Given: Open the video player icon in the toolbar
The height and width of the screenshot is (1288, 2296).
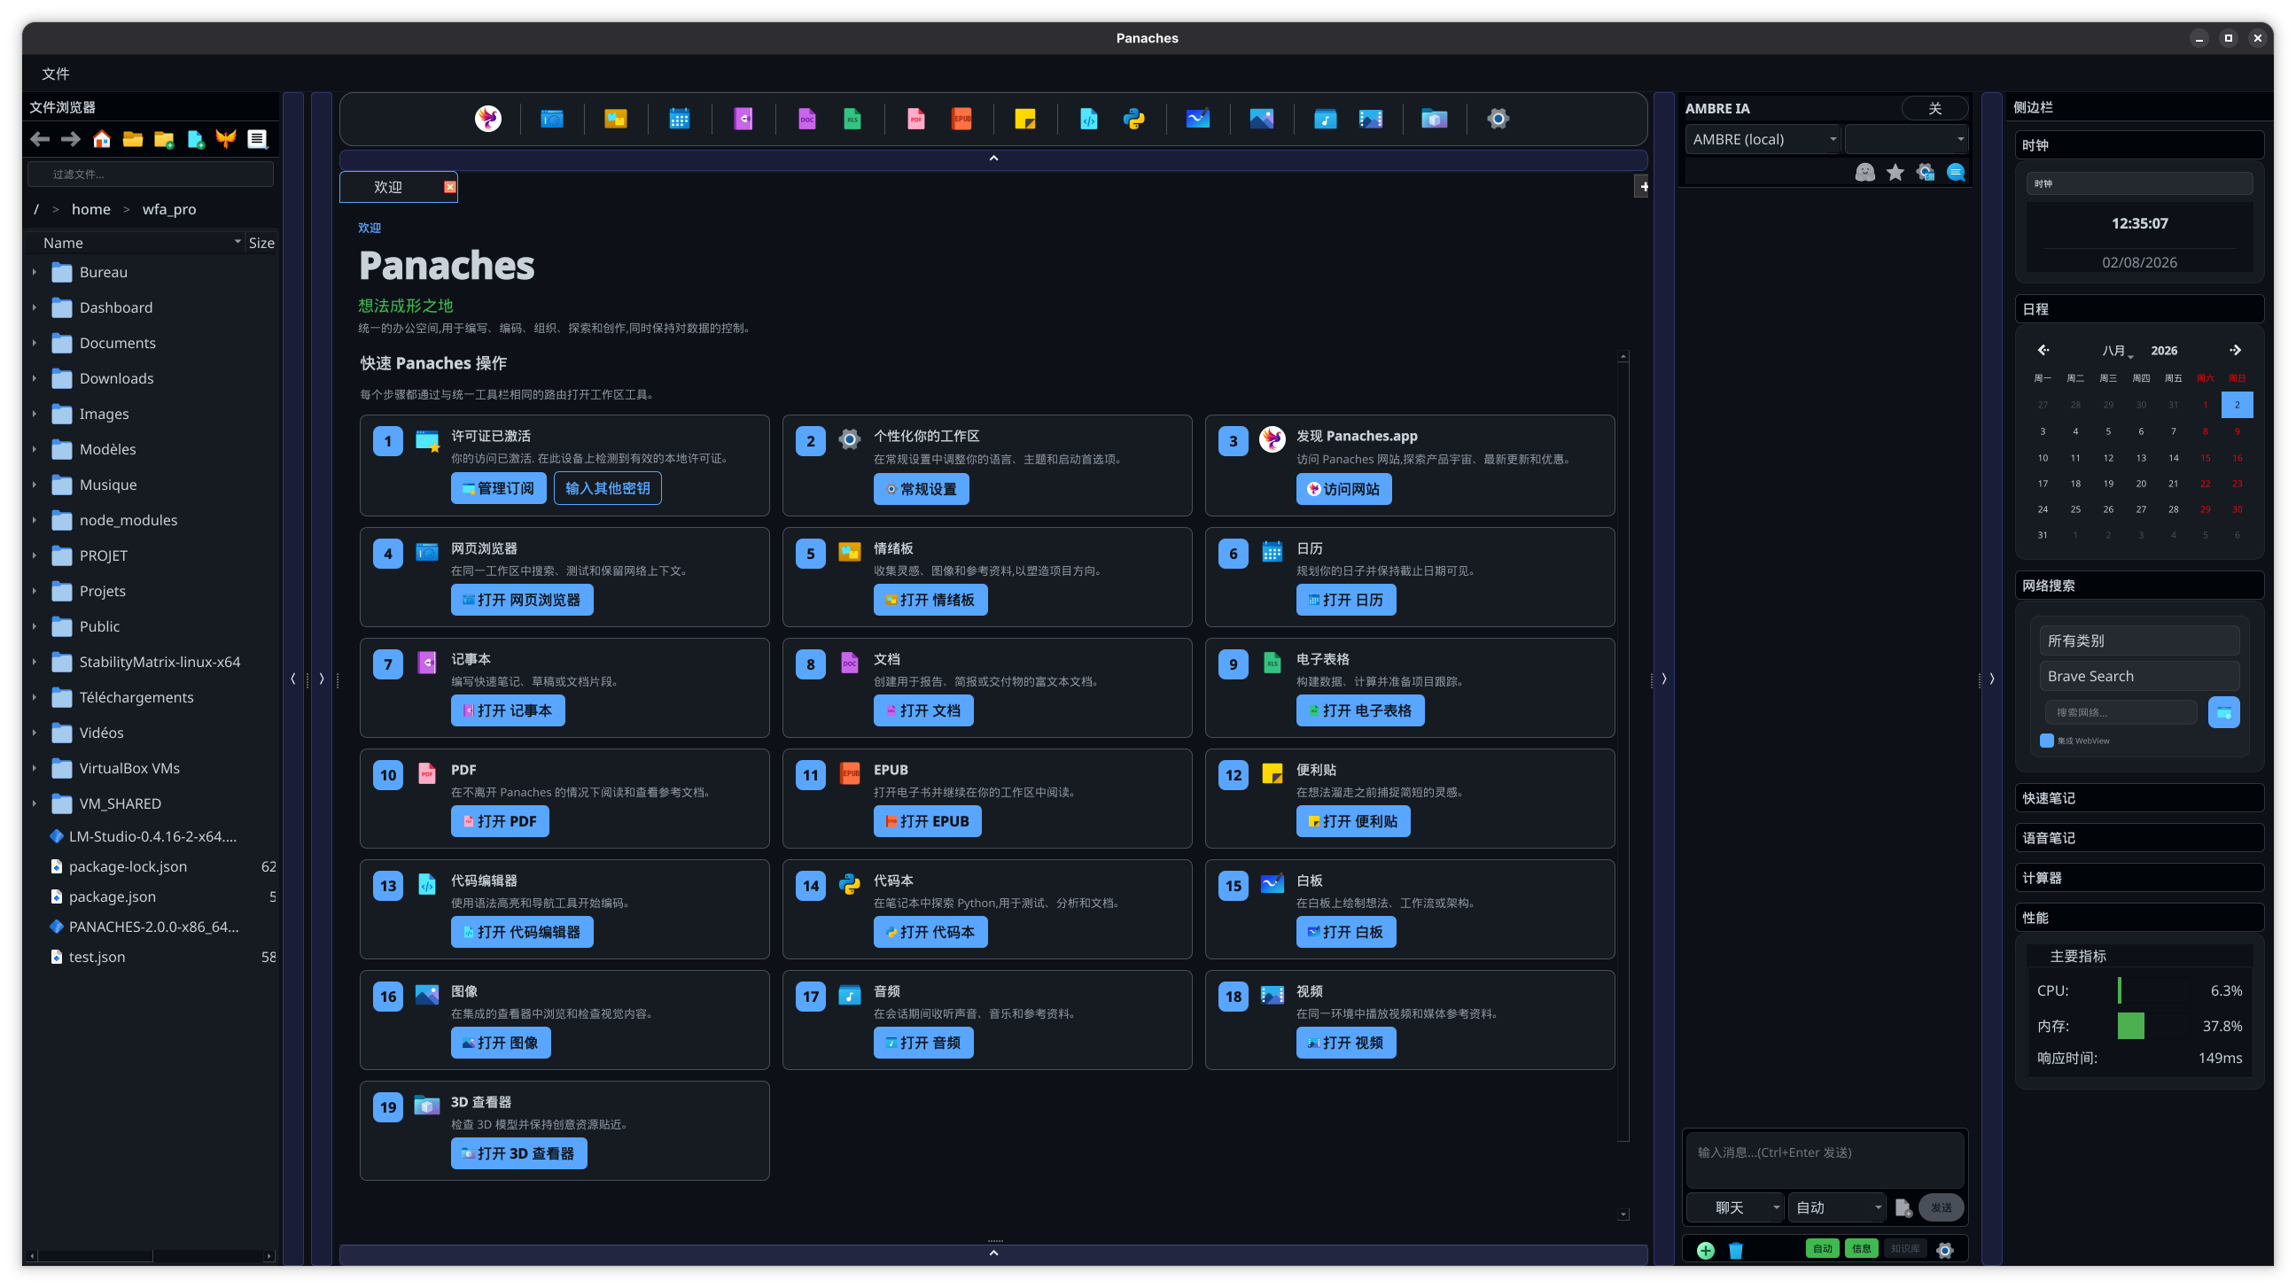Looking at the screenshot, I should (1371, 119).
